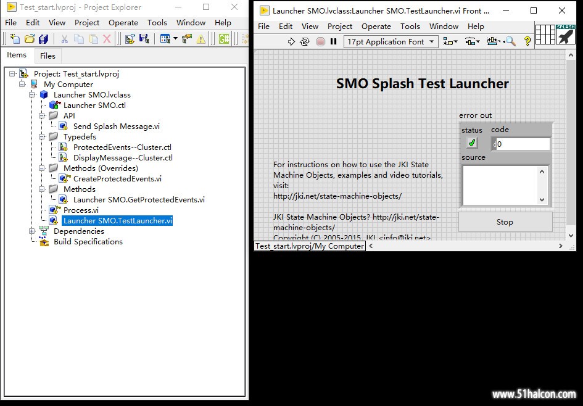
Task: Collapse the Project: Test_start.lvproj root node
Action: point(12,73)
